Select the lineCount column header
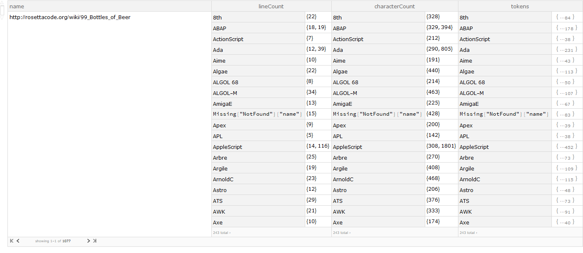This screenshot has width=583, height=253. pyautogui.click(x=271, y=6)
